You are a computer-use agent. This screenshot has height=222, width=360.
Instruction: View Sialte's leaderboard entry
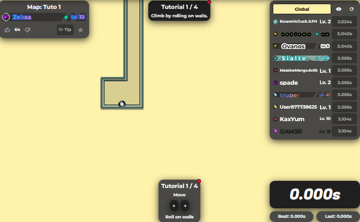(x=314, y=58)
